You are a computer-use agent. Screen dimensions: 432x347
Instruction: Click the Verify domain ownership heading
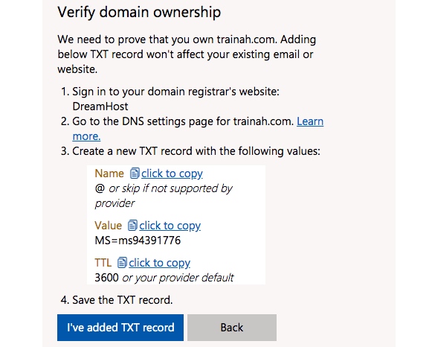pyautogui.click(x=139, y=12)
